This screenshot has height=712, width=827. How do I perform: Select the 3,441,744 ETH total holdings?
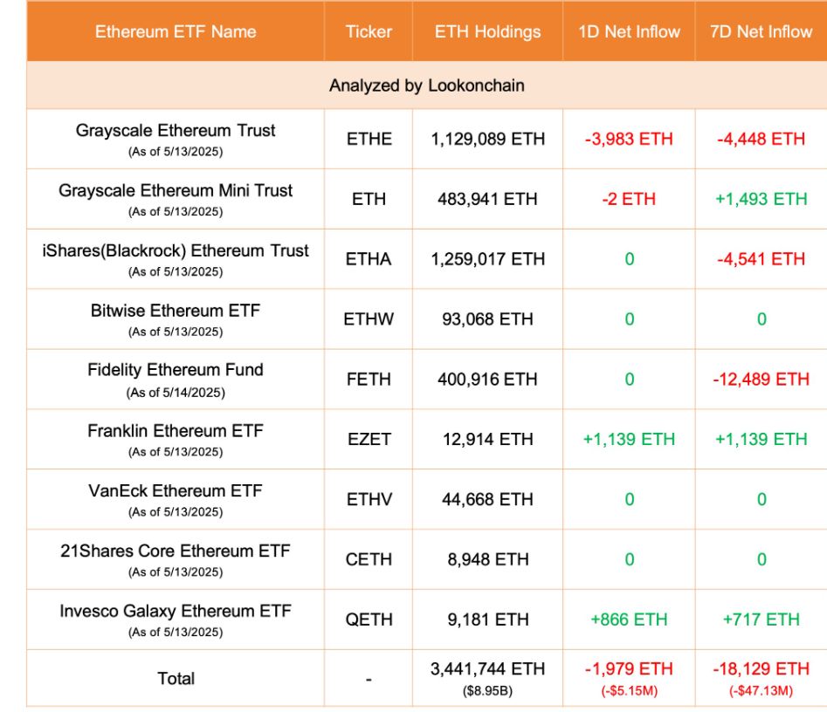click(x=487, y=669)
